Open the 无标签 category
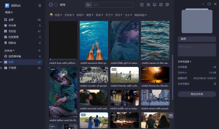 [x=22, y=31]
